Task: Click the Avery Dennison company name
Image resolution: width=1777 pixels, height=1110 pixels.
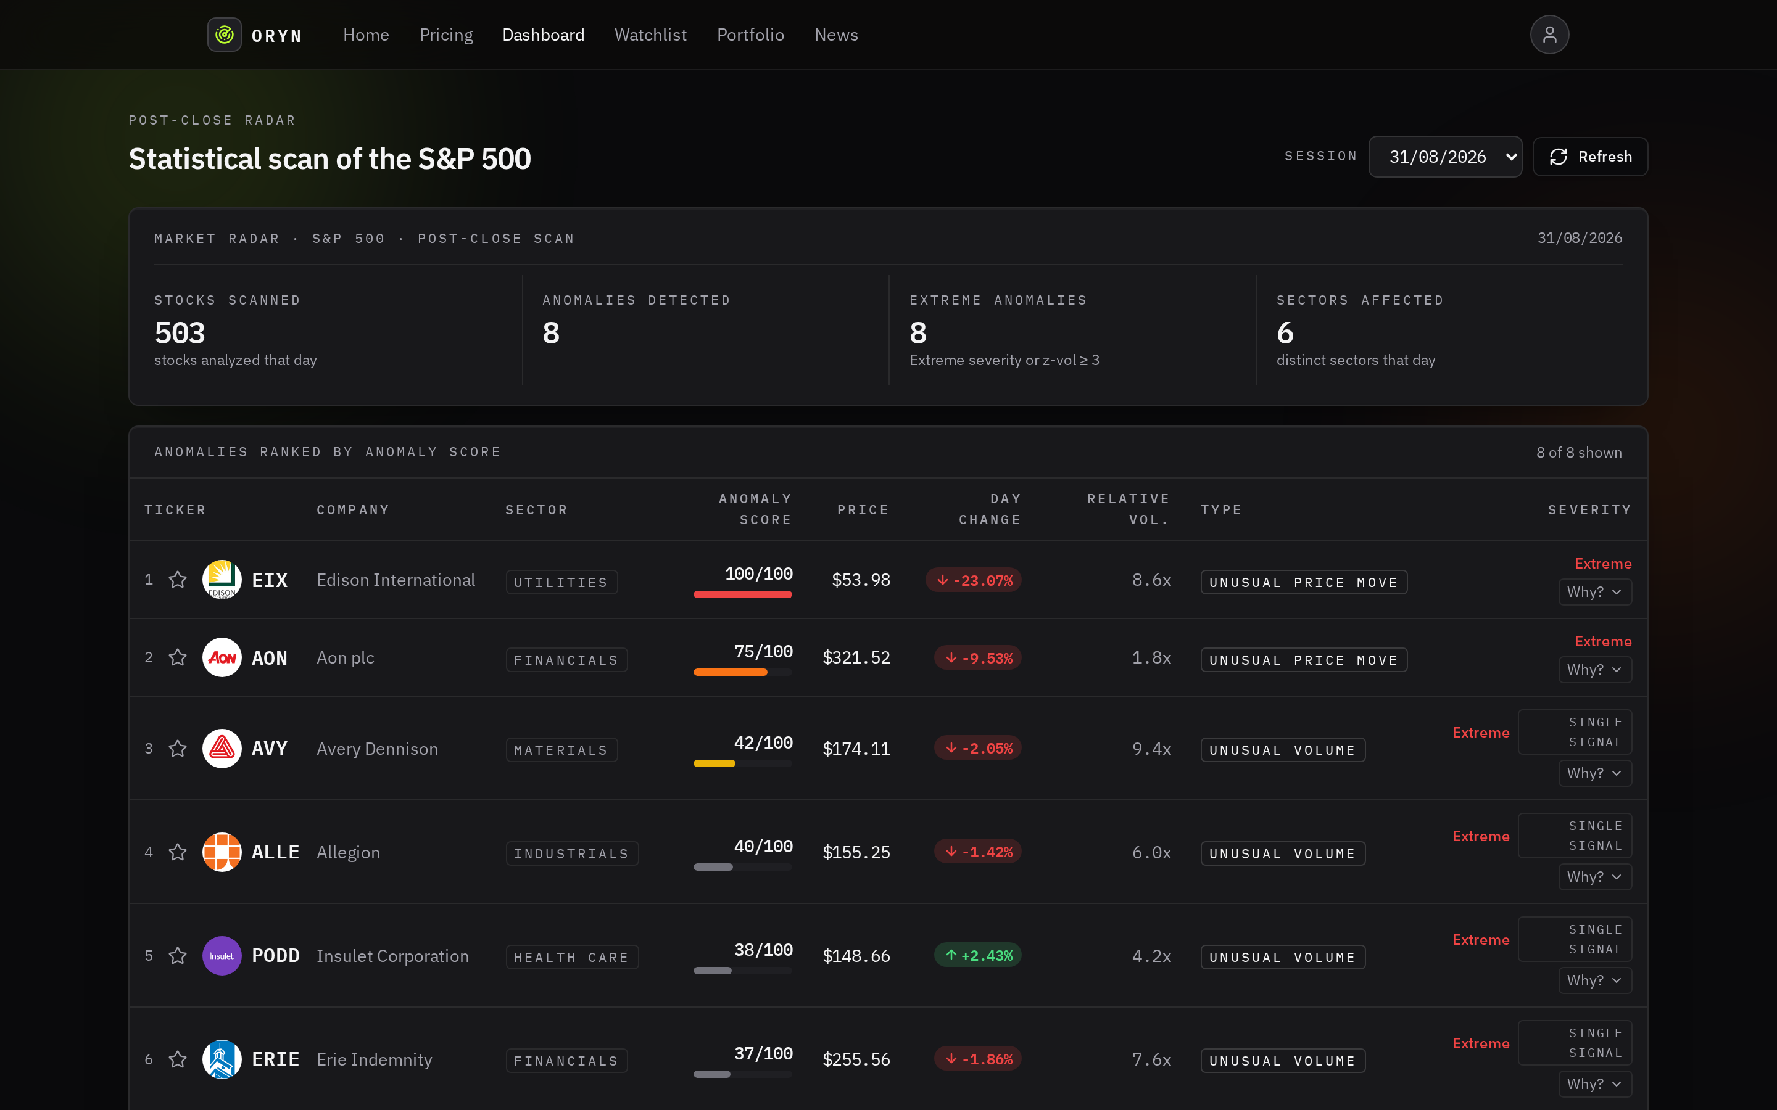Action: (x=377, y=749)
